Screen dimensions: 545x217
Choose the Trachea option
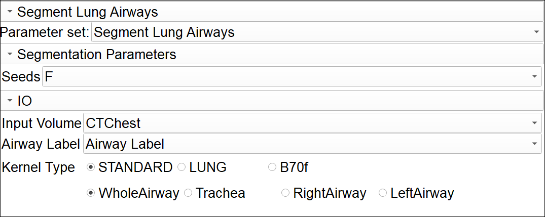tap(188, 193)
